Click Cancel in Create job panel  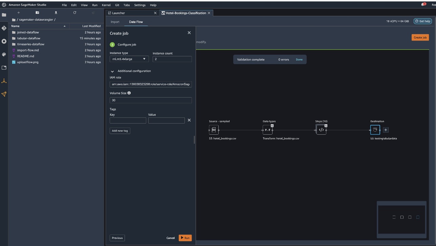click(x=171, y=238)
